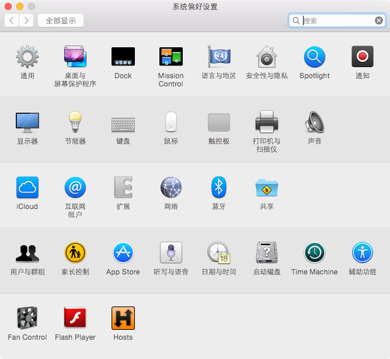The image size is (390, 359).
Task: Open 显示器 (Displays) preferences
Action: 27,123
